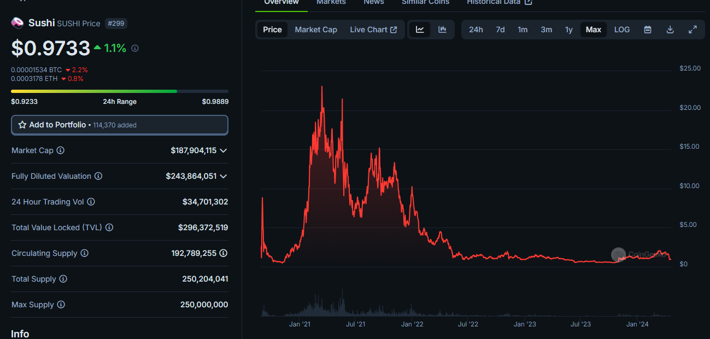710x339 pixels.
Task: Switch to candlestick chart icon
Action: click(442, 30)
